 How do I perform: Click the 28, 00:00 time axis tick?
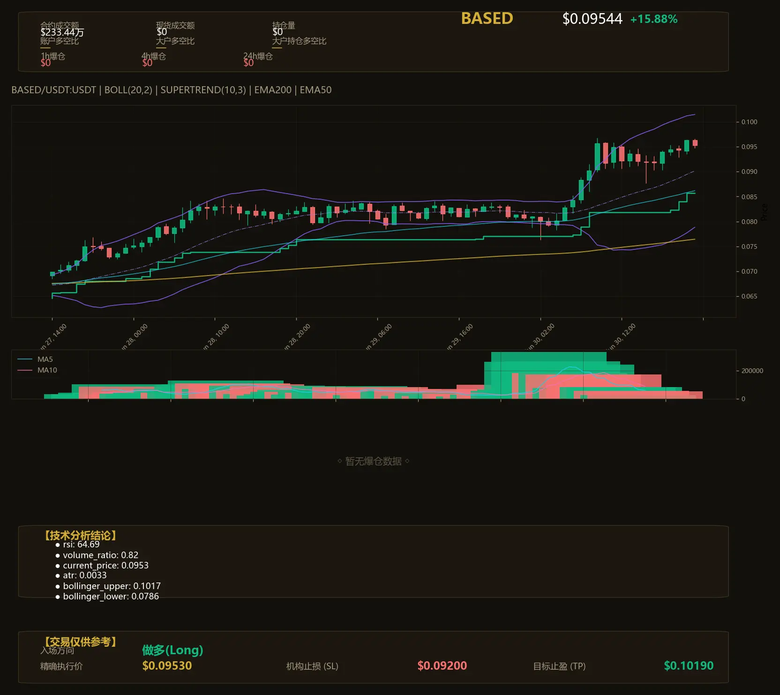point(135,336)
